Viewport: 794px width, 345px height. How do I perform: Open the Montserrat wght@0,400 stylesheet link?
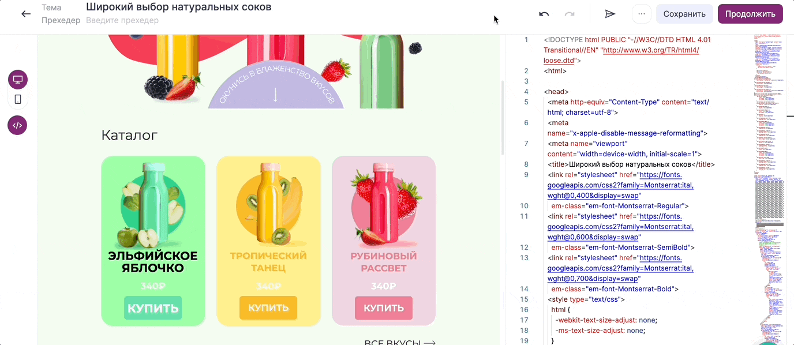point(621,185)
